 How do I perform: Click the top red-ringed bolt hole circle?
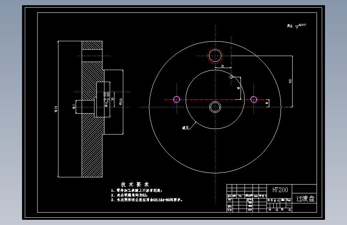pyautogui.click(x=215, y=56)
